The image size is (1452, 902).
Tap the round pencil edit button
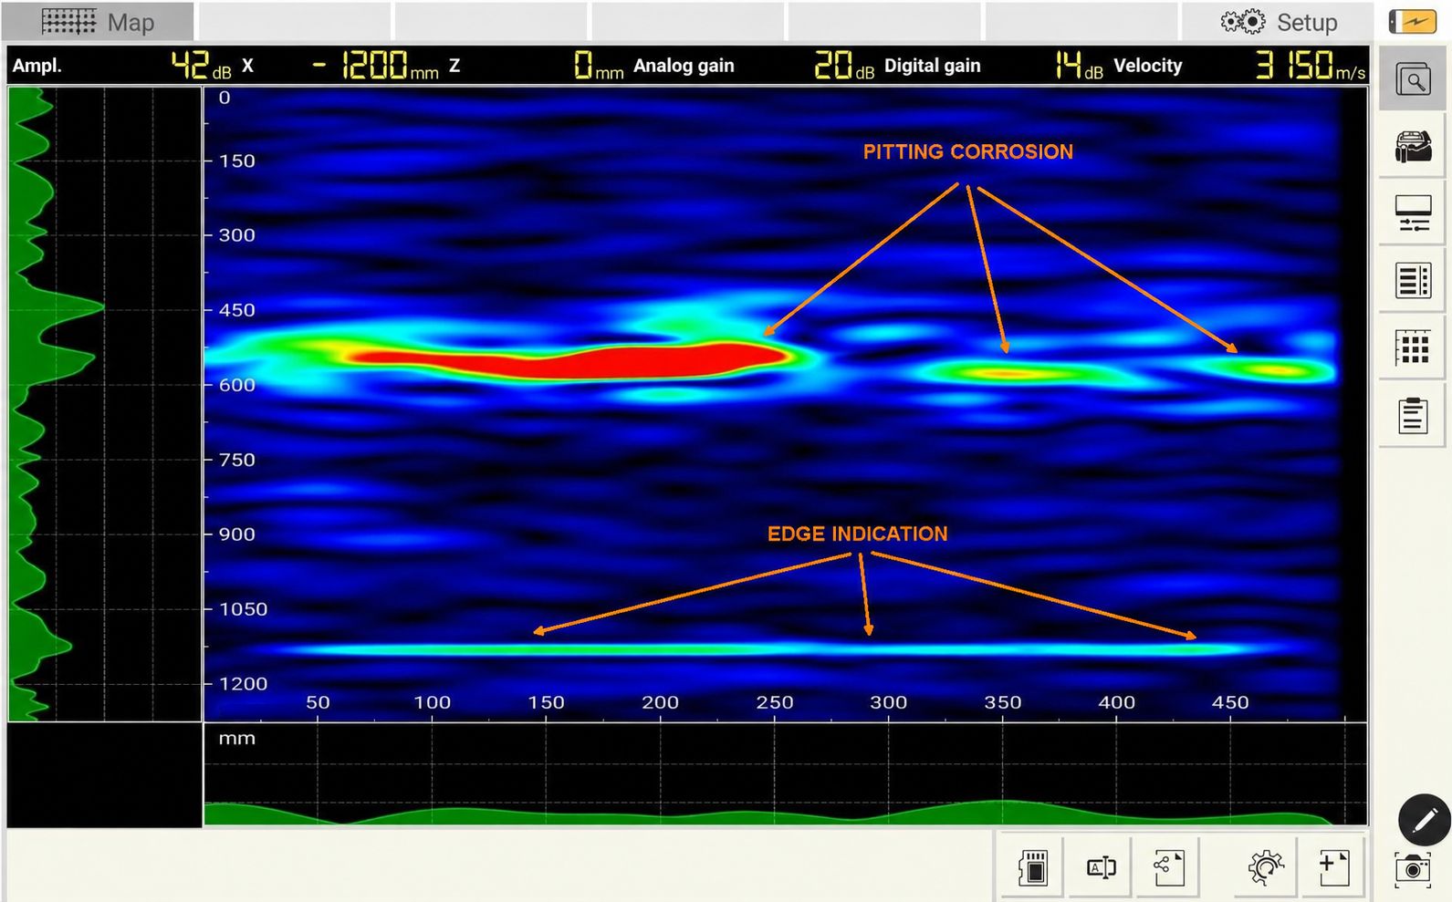click(1425, 820)
